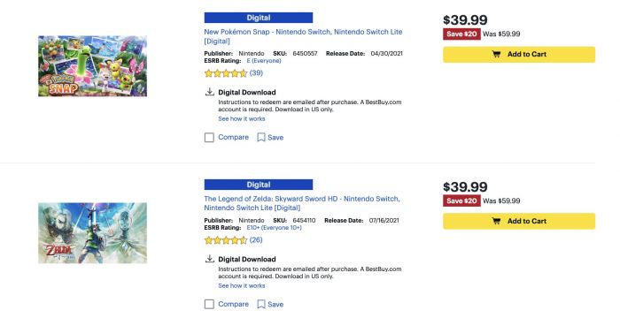Click the bookmark Save icon for Pokémon Snap
This screenshot has height=318, width=620.
[x=261, y=137]
